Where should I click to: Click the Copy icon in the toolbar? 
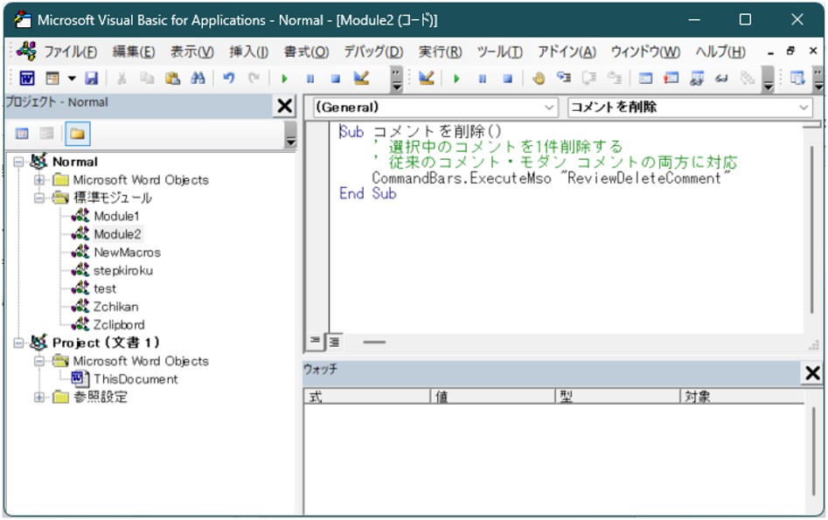147,78
